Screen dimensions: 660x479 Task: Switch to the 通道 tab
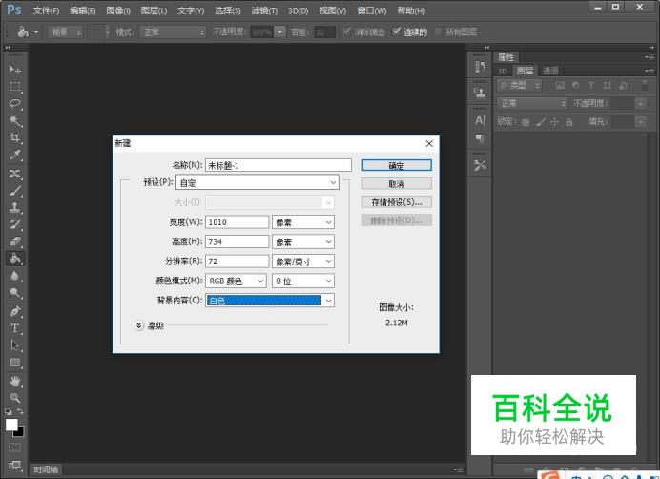(x=550, y=71)
